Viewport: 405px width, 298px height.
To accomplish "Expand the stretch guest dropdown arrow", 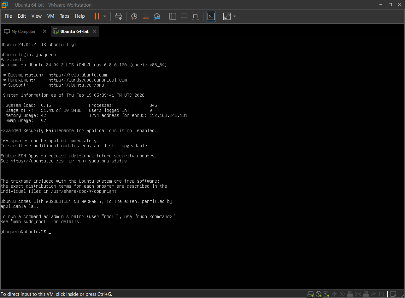I will point(234,16).
